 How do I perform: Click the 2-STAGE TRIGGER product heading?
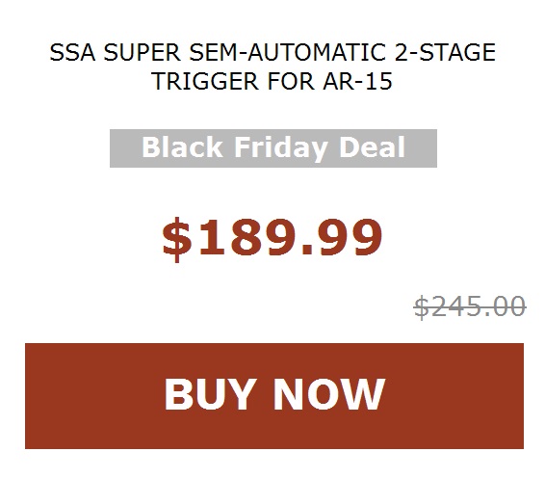[272, 66]
